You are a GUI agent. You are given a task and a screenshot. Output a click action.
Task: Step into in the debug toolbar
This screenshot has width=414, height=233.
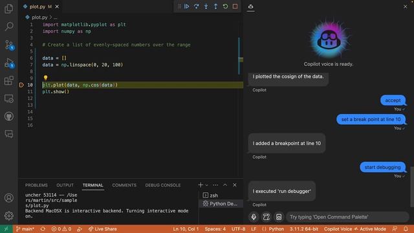pos(206,6)
